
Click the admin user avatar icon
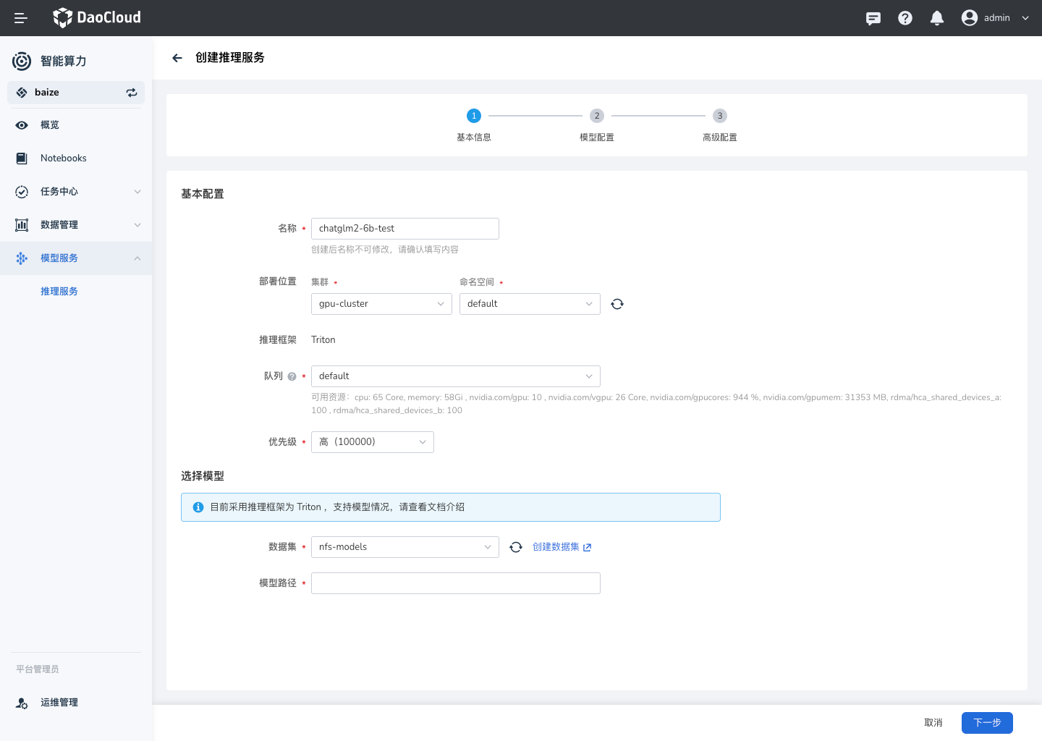[970, 18]
